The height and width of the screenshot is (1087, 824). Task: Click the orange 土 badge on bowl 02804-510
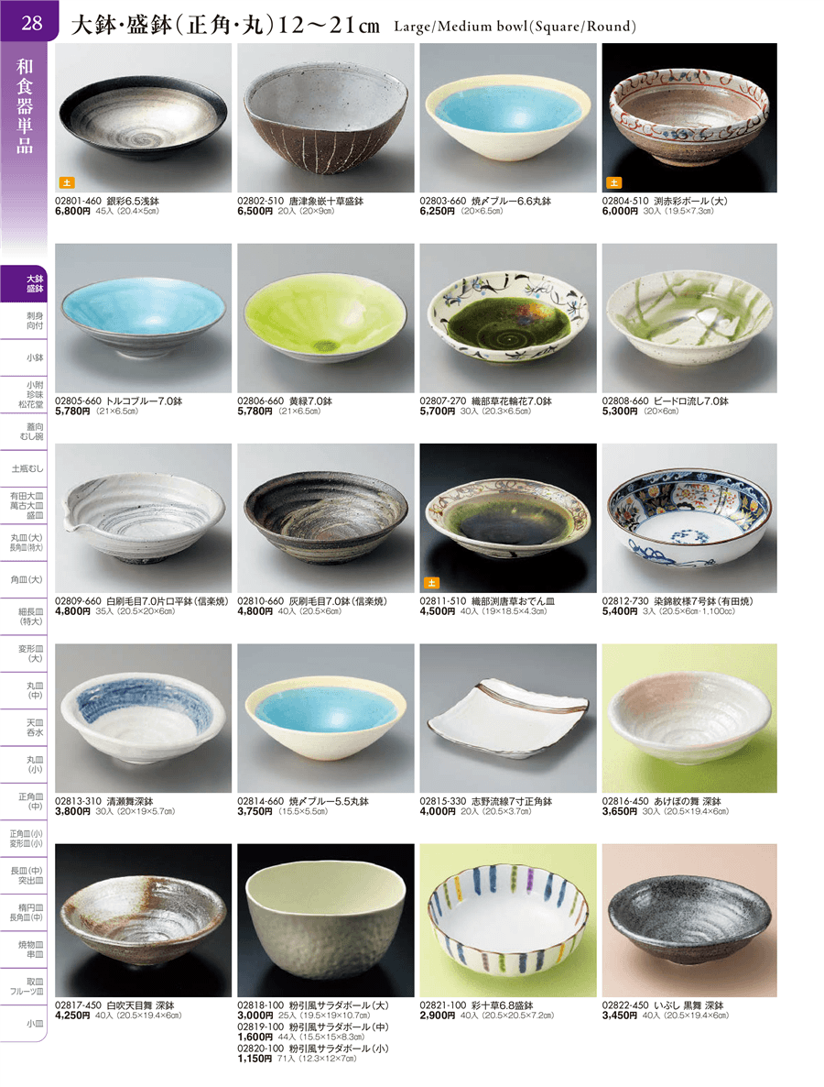click(613, 183)
